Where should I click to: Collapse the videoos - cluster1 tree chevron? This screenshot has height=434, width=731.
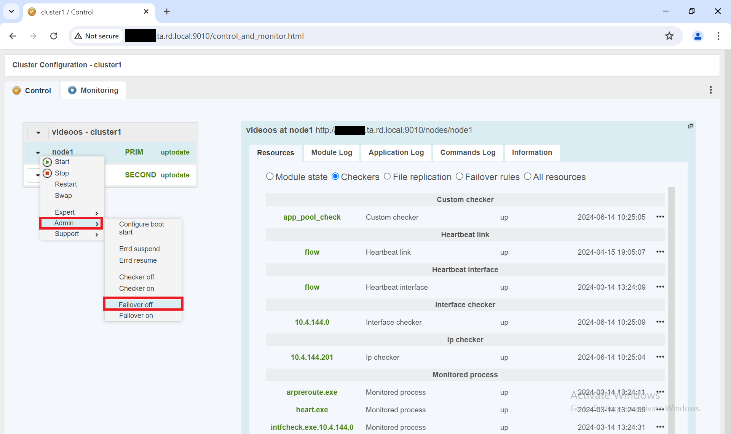coord(38,132)
